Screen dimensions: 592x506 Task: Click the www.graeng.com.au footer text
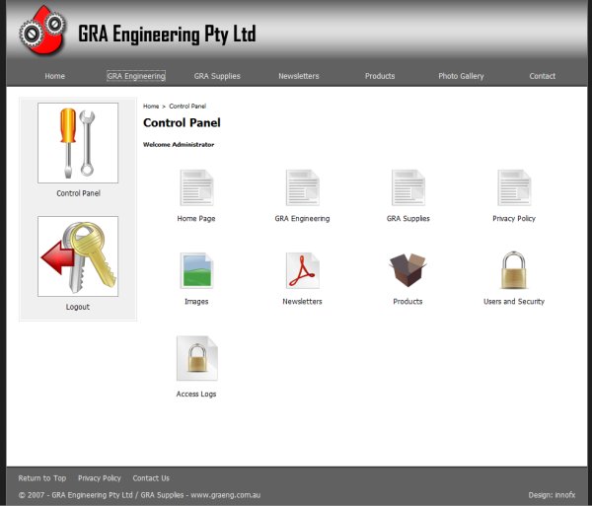point(225,495)
